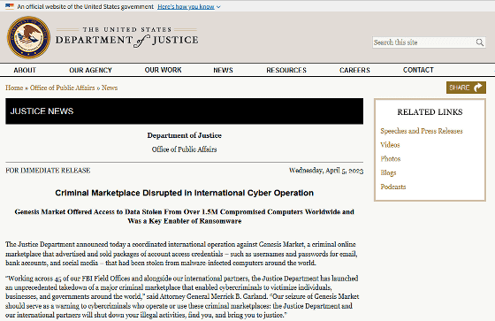
Task: Click "Department of Justice" bold centered title
Action: tap(185, 135)
